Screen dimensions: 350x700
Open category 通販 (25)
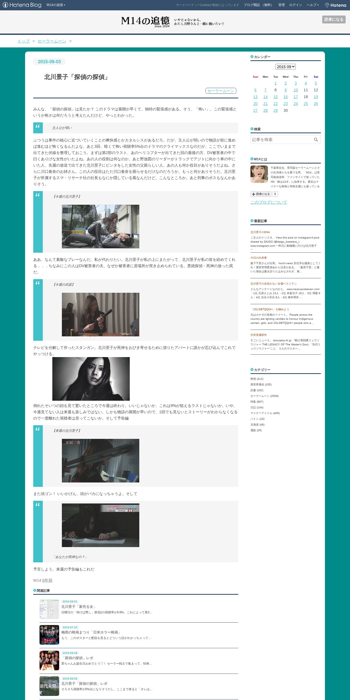[x=256, y=430]
